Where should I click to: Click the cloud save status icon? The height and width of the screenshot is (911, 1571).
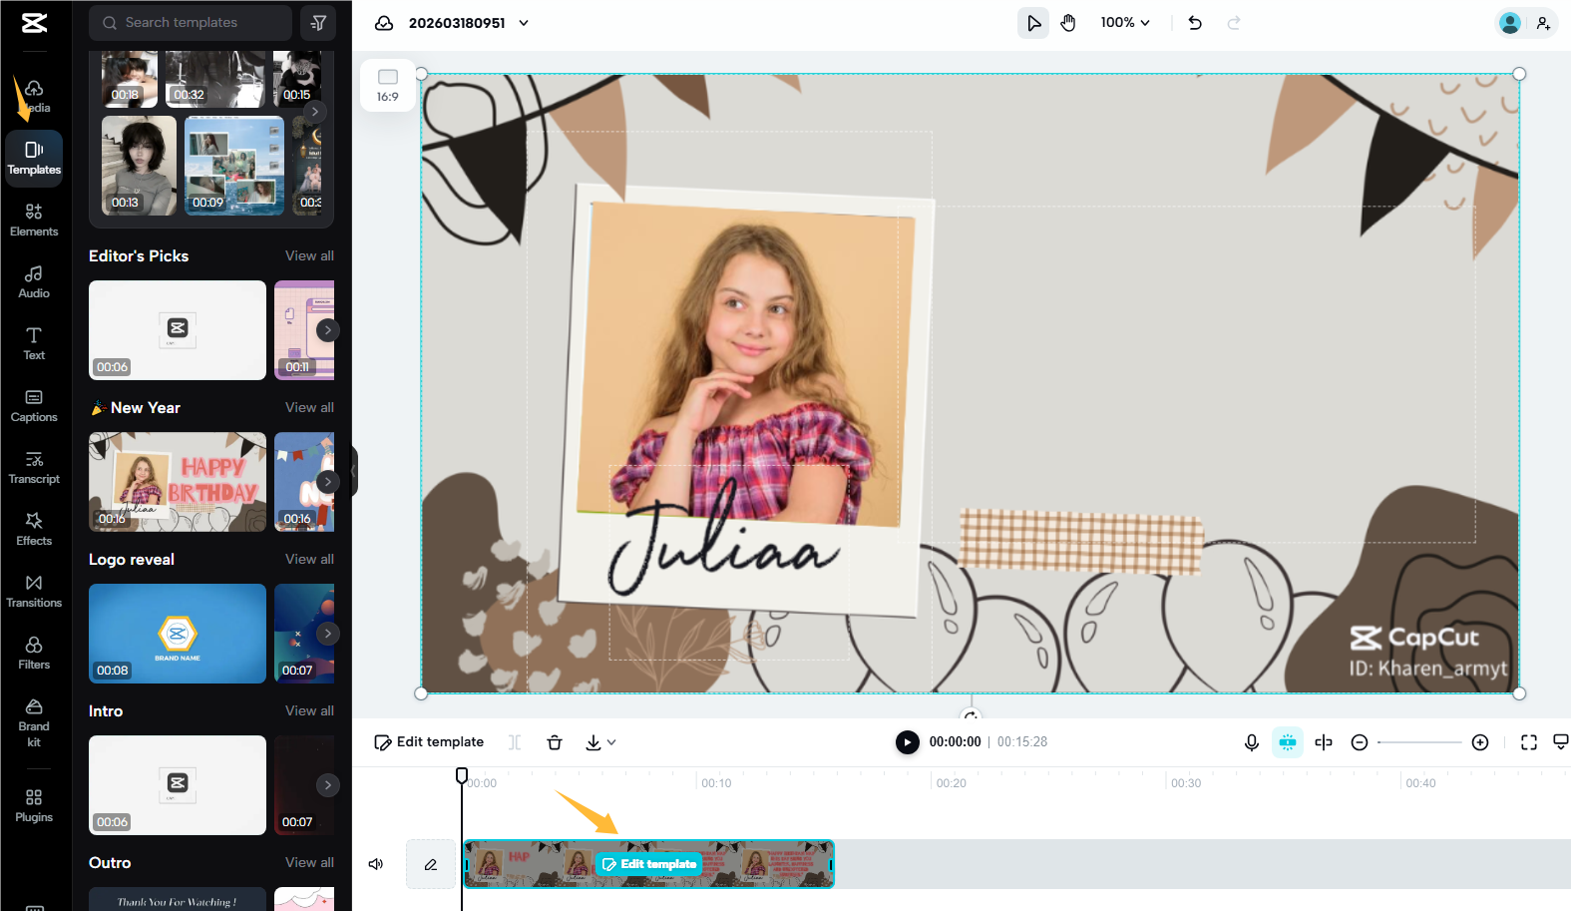384,23
